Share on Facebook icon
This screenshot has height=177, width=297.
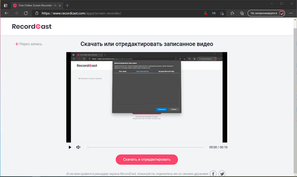[x=213, y=174]
